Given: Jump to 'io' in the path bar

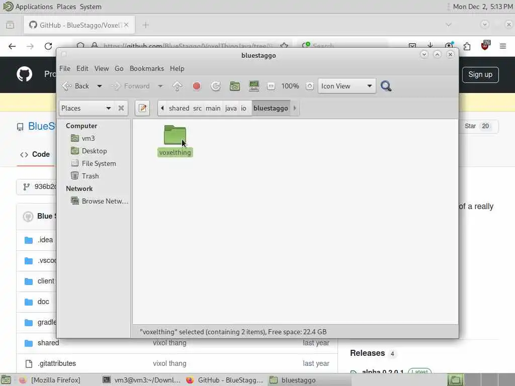Looking at the screenshot, I should [x=243, y=108].
